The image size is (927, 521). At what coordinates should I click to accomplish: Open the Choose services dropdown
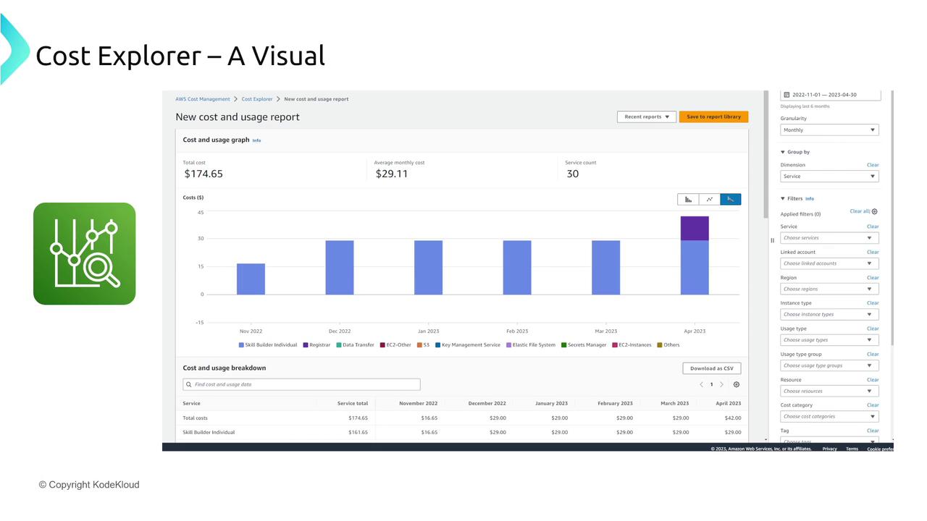829,238
